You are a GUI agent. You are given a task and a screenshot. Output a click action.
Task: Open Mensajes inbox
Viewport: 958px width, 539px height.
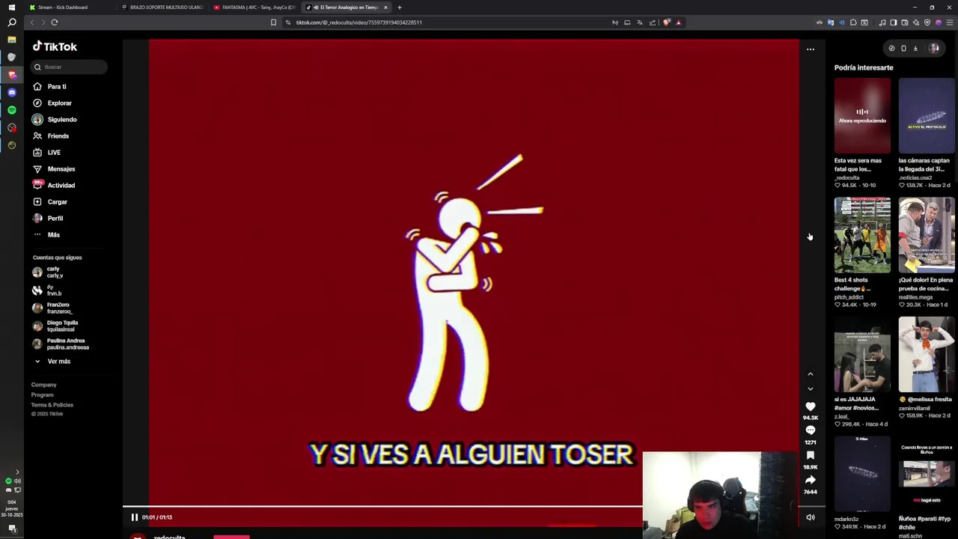click(54, 169)
